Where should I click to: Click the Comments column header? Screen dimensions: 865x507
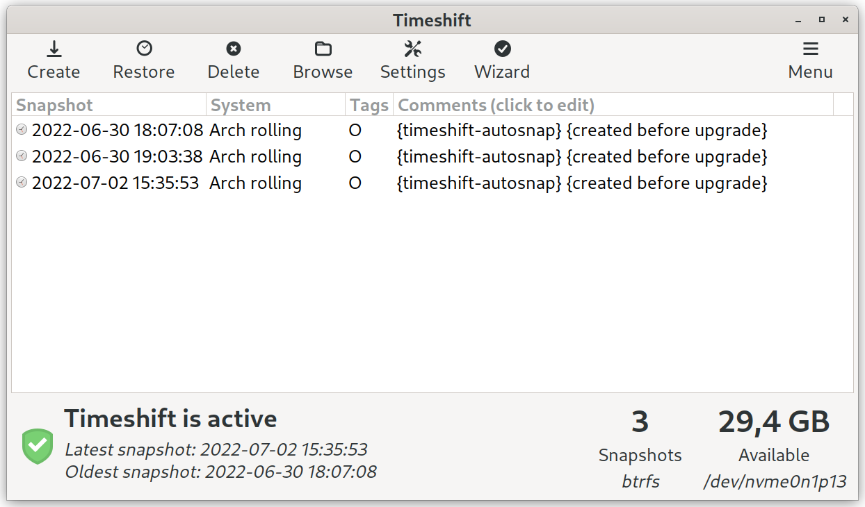click(613, 105)
